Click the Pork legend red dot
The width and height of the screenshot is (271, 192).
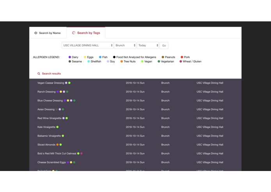tap(182, 57)
